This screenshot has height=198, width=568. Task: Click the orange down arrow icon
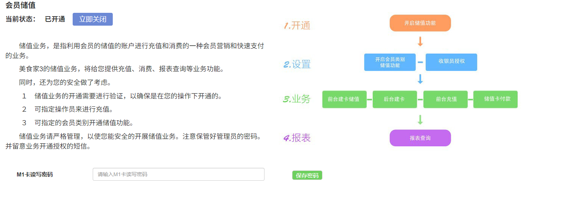[420, 41]
